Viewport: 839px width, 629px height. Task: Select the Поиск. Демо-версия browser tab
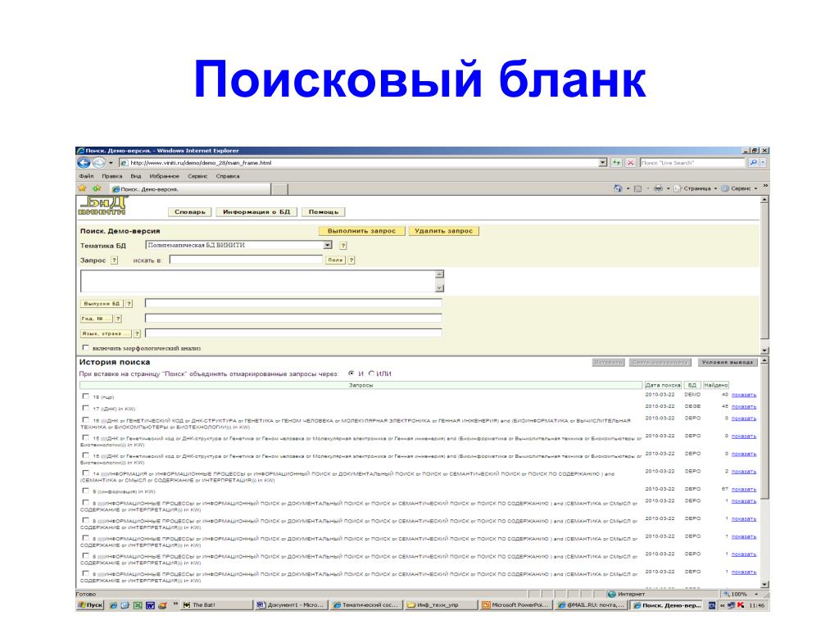coord(190,189)
